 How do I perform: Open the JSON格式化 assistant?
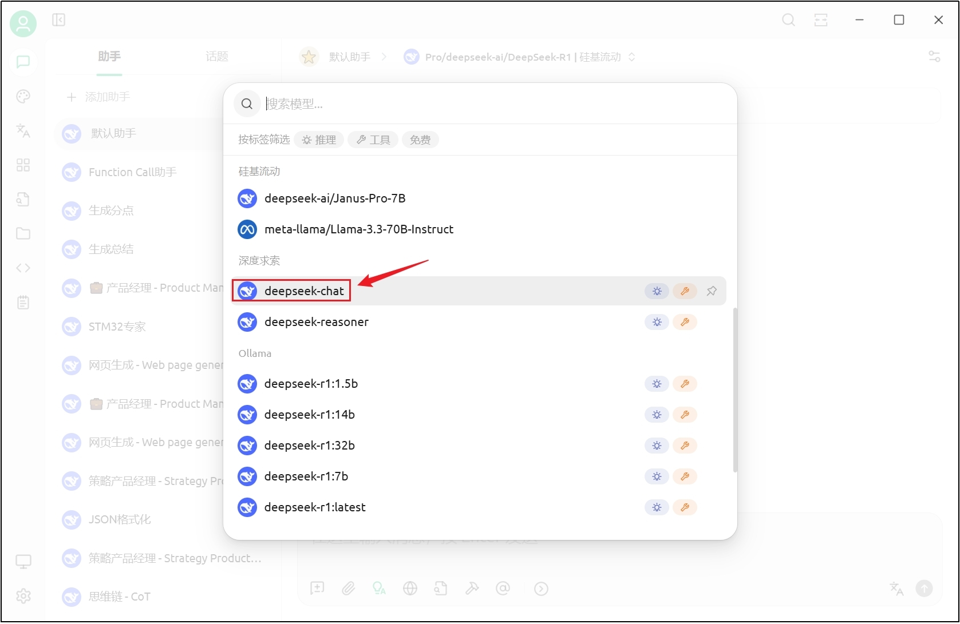[x=140, y=519]
